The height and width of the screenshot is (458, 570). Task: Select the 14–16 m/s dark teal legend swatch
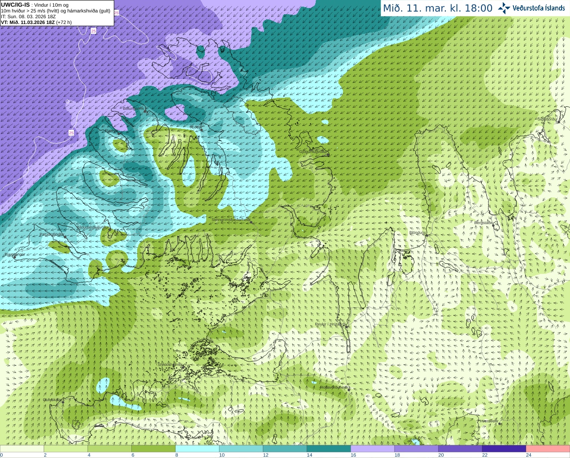[329, 449]
